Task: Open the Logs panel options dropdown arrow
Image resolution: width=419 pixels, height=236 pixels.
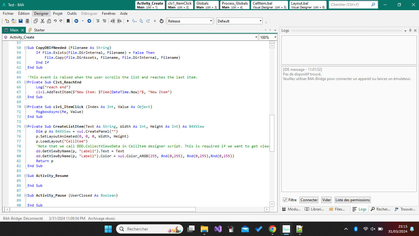Action: pyautogui.click(x=405, y=30)
